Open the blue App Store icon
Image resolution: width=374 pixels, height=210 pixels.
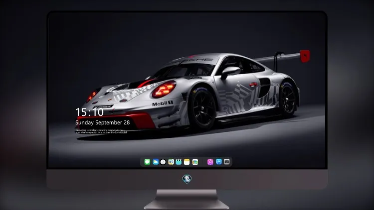pos(219,162)
